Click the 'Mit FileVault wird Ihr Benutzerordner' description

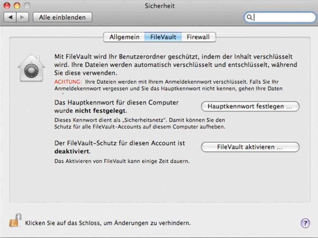176,65
